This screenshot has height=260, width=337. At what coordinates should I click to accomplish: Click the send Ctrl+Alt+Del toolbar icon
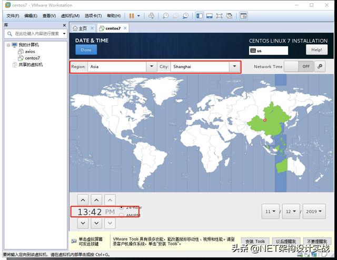tap(151, 16)
